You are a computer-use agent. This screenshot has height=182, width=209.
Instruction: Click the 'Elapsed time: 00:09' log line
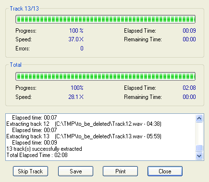pyautogui.click(x=35, y=143)
